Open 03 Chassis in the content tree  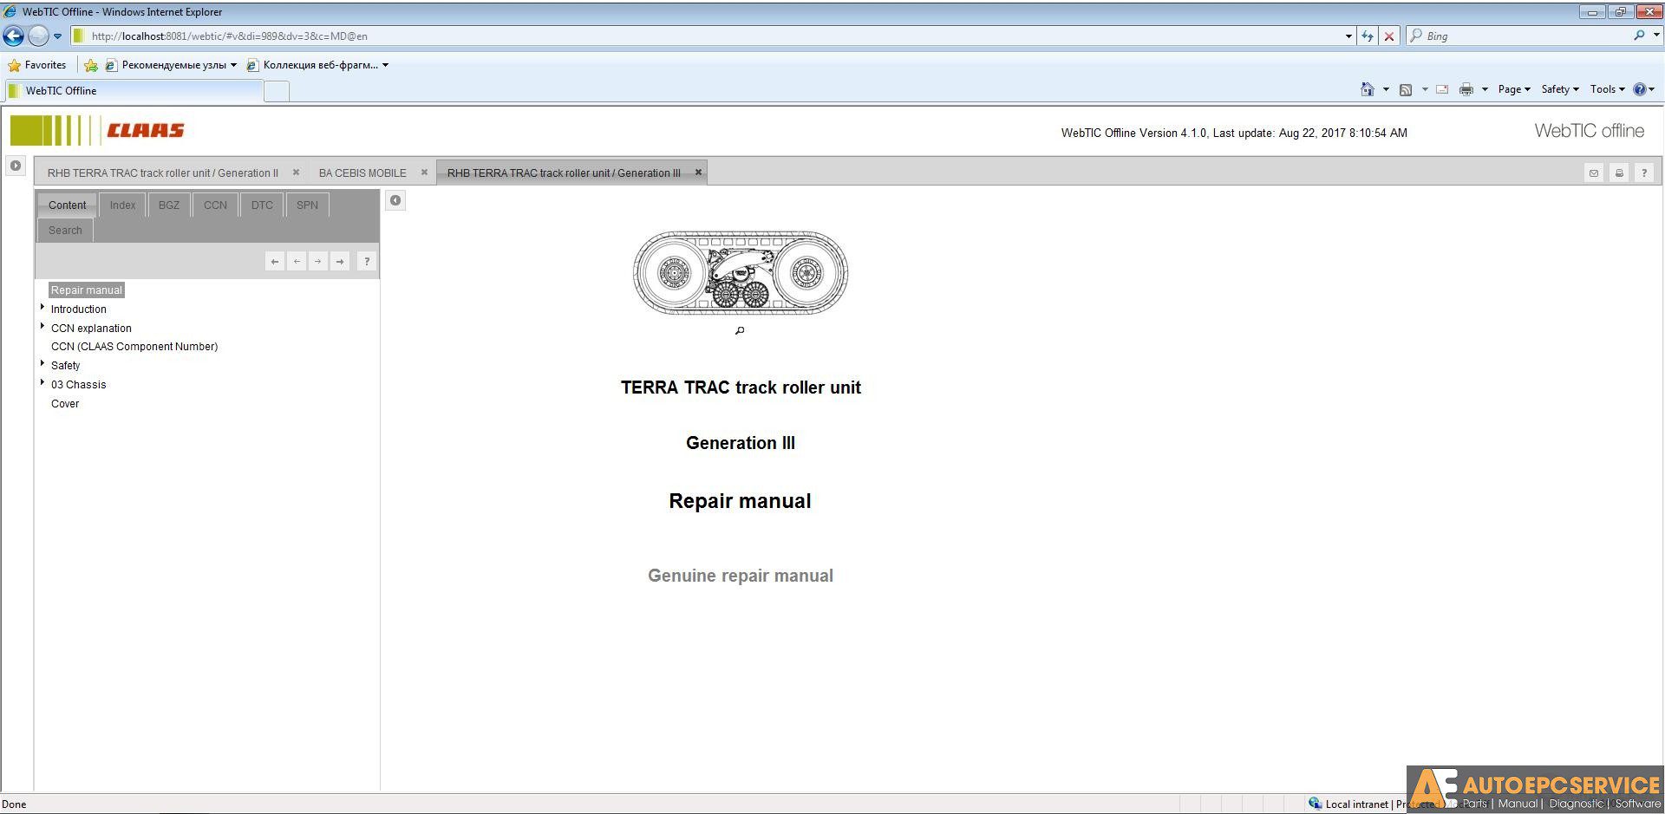79,385
